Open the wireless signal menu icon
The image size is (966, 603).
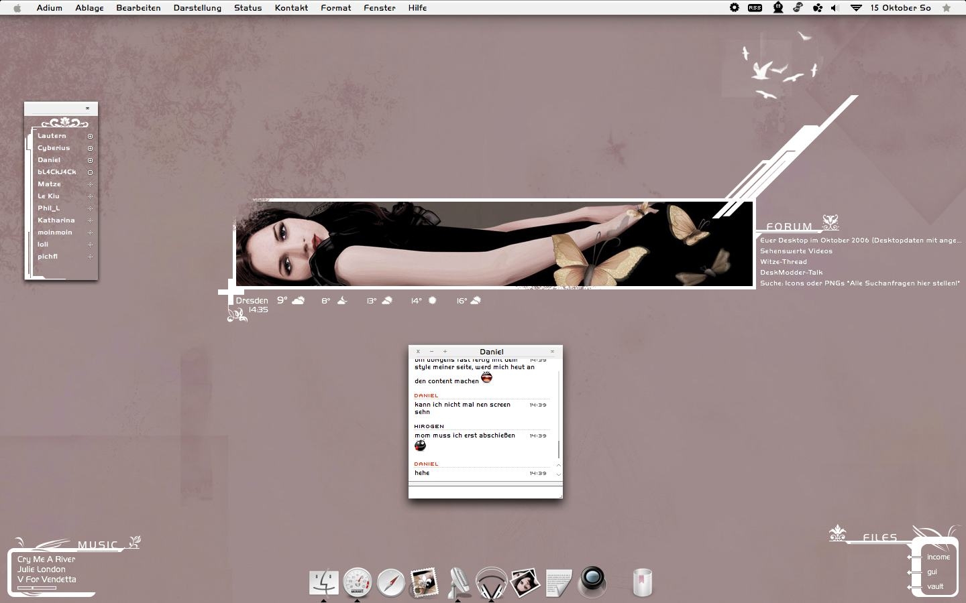[856, 8]
